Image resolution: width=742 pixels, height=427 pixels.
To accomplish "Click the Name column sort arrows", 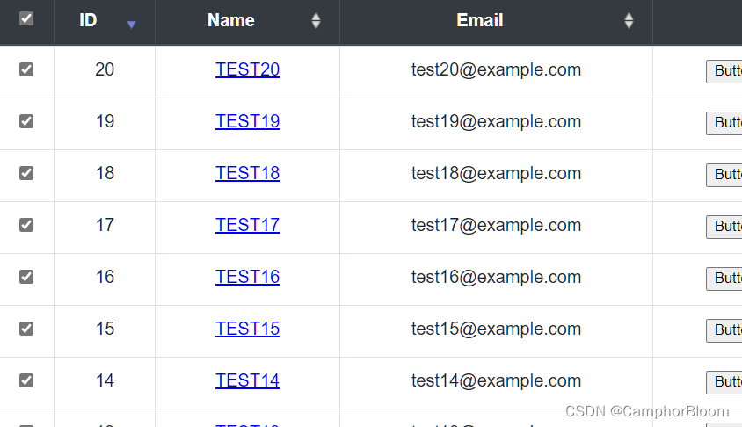I will tap(316, 21).
